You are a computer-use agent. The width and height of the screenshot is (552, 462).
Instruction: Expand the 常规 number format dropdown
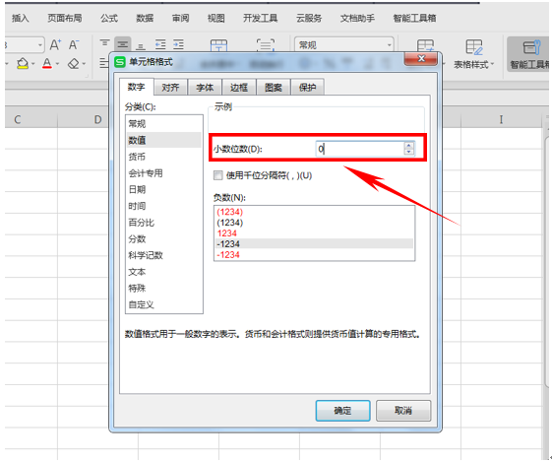(x=389, y=45)
